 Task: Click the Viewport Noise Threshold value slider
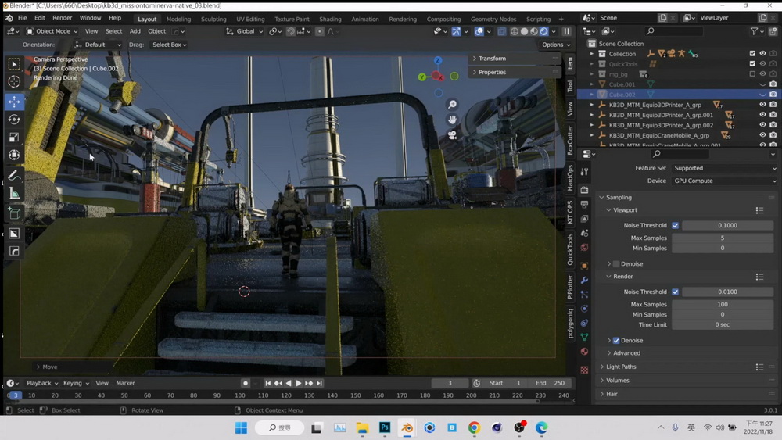(x=727, y=226)
